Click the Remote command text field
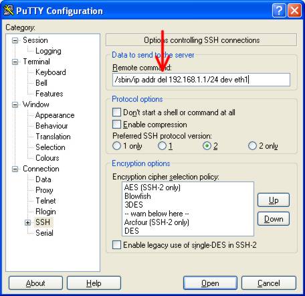 click(201, 80)
